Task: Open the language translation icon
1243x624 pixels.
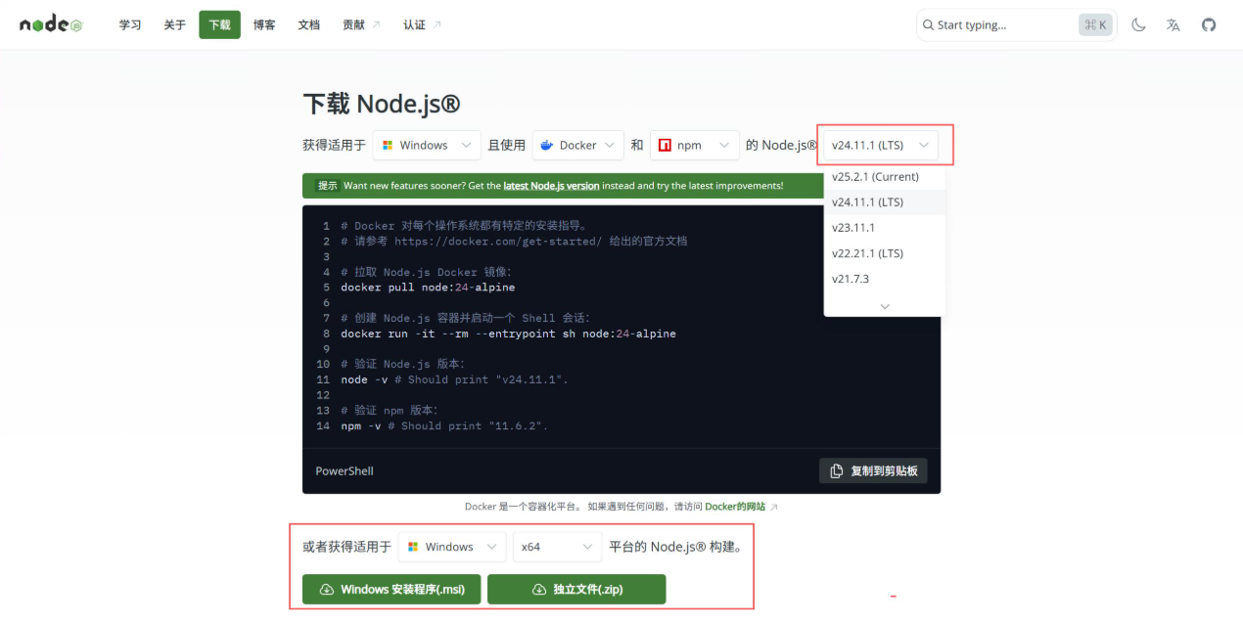Action: [1174, 25]
